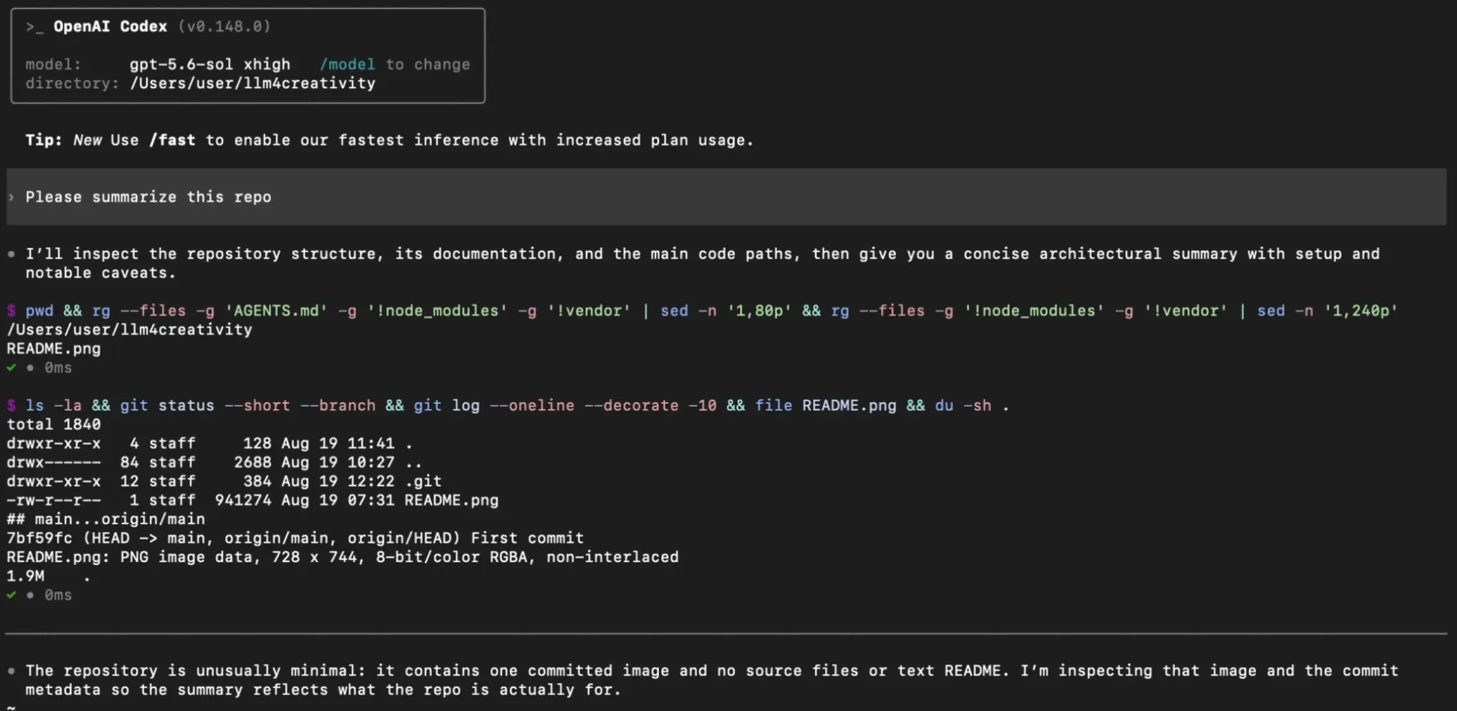1457x711 pixels.
Task: Click the green checkmark below the 1.9M line
Action: [x=12, y=595]
